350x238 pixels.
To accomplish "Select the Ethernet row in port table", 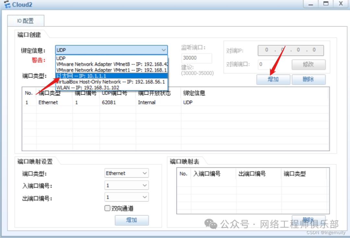I will pos(175,102).
